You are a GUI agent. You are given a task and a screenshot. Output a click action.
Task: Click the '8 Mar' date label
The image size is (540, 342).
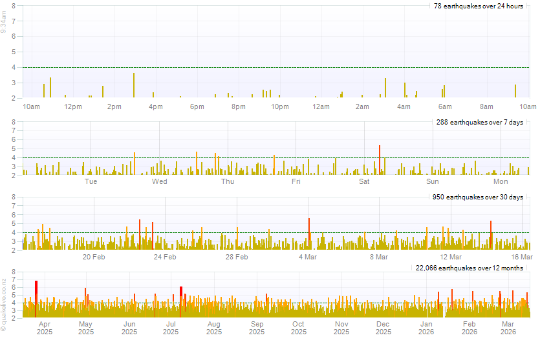(379, 256)
